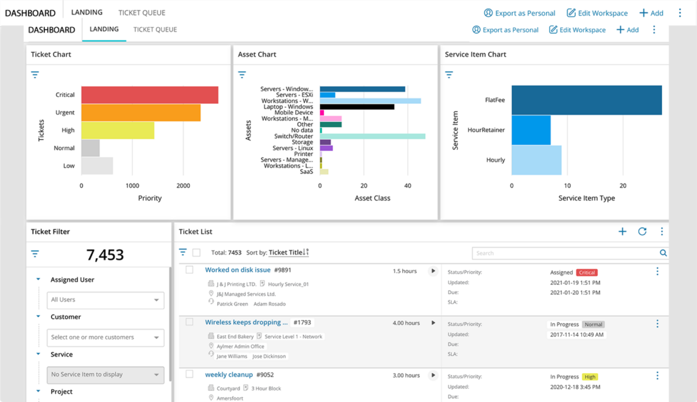Collapse the Assigned User filter section
The width and height of the screenshot is (697, 402).
pos(38,279)
